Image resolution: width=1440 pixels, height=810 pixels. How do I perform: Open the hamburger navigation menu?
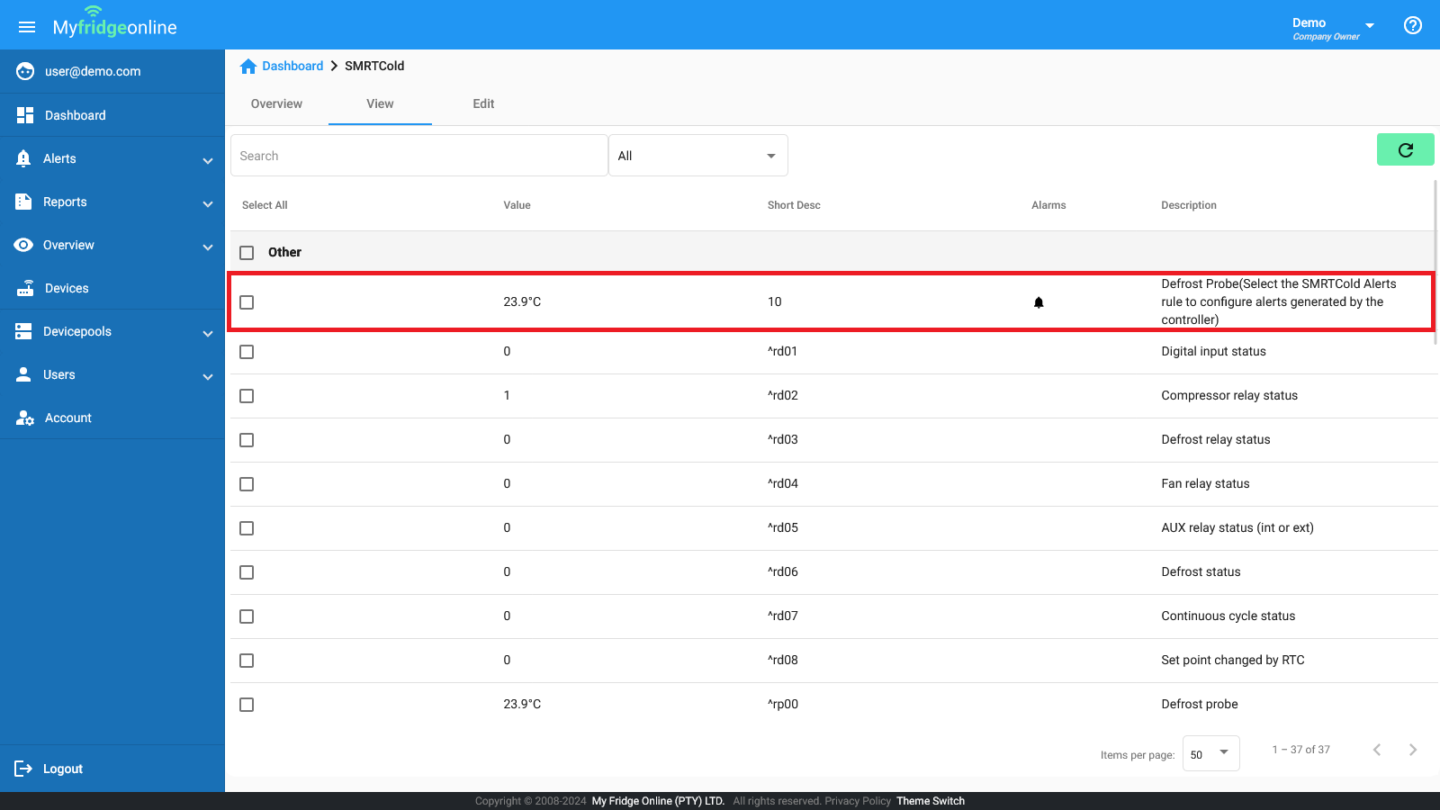(27, 27)
